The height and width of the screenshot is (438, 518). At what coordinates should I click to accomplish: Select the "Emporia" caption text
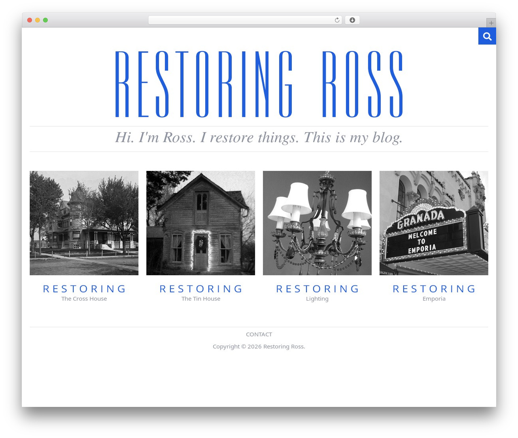[434, 299]
